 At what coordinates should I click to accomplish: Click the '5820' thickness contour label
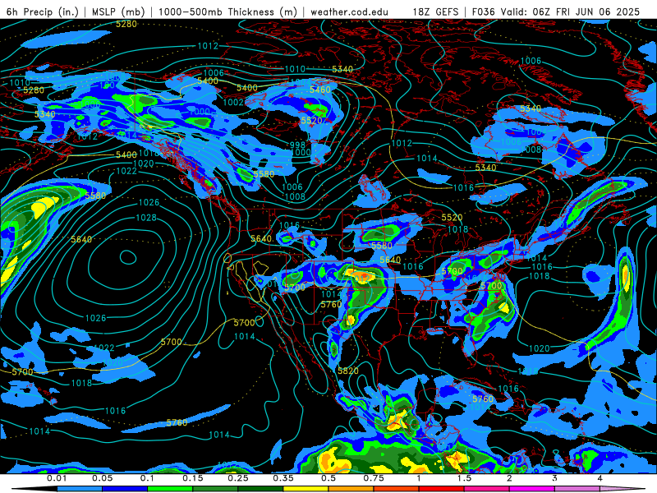(348, 371)
